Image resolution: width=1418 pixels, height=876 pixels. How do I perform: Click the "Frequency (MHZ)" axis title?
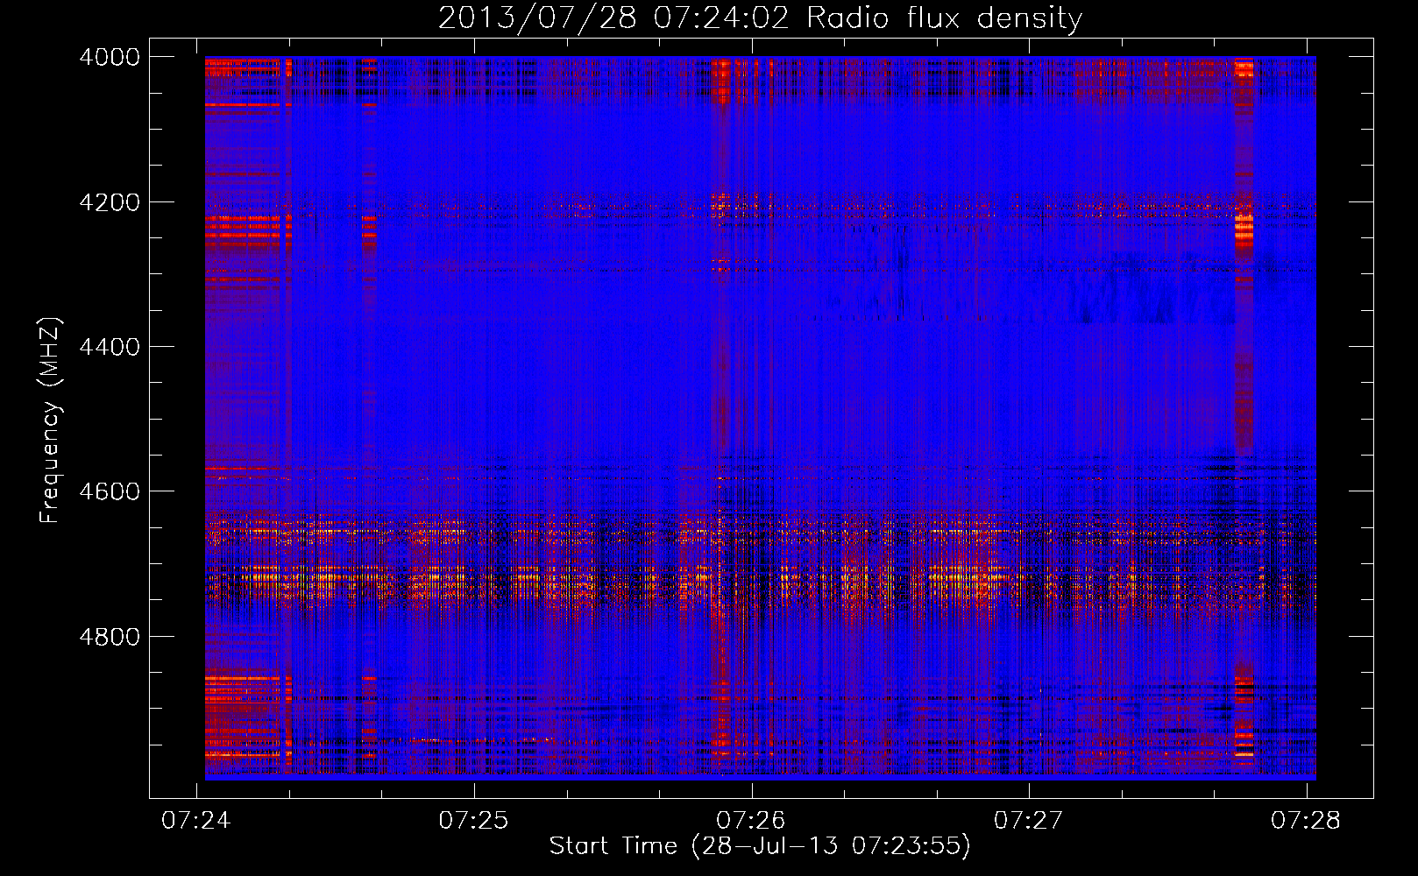pos(50,420)
